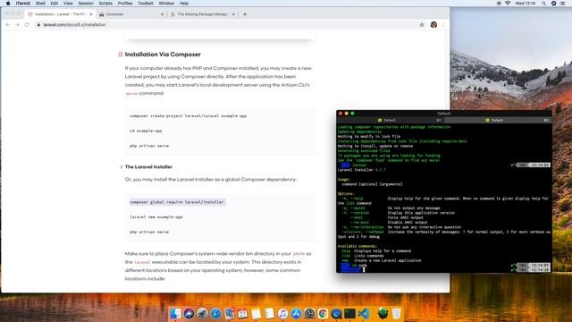This screenshot has width=572, height=322.
Task: Open iTunes from the Dock
Action: coord(282,313)
